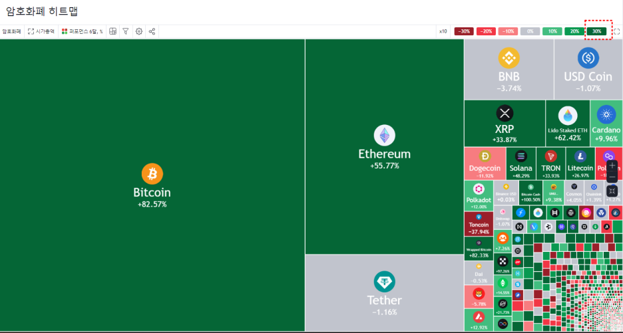
Task: Open the heatmap layout grid icon
Action: (113, 31)
